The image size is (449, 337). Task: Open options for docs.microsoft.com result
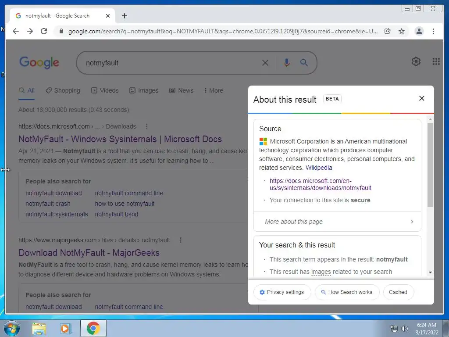pos(146,126)
